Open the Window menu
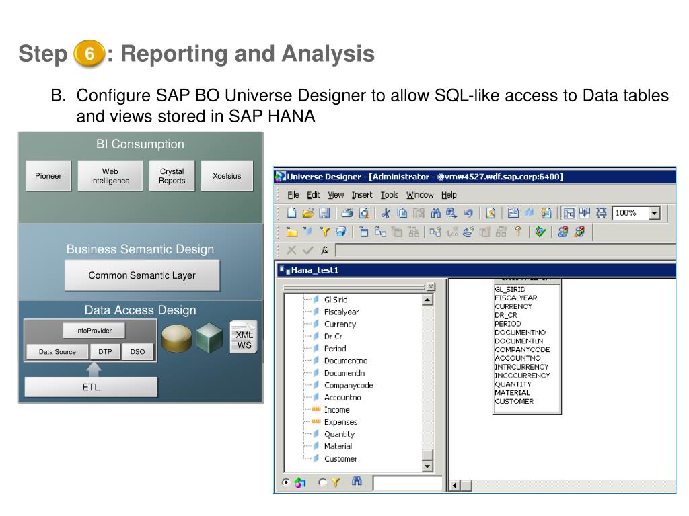689x516 pixels. coord(420,195)
